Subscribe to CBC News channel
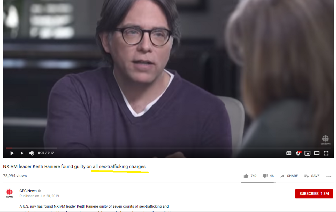 (314, 194)
